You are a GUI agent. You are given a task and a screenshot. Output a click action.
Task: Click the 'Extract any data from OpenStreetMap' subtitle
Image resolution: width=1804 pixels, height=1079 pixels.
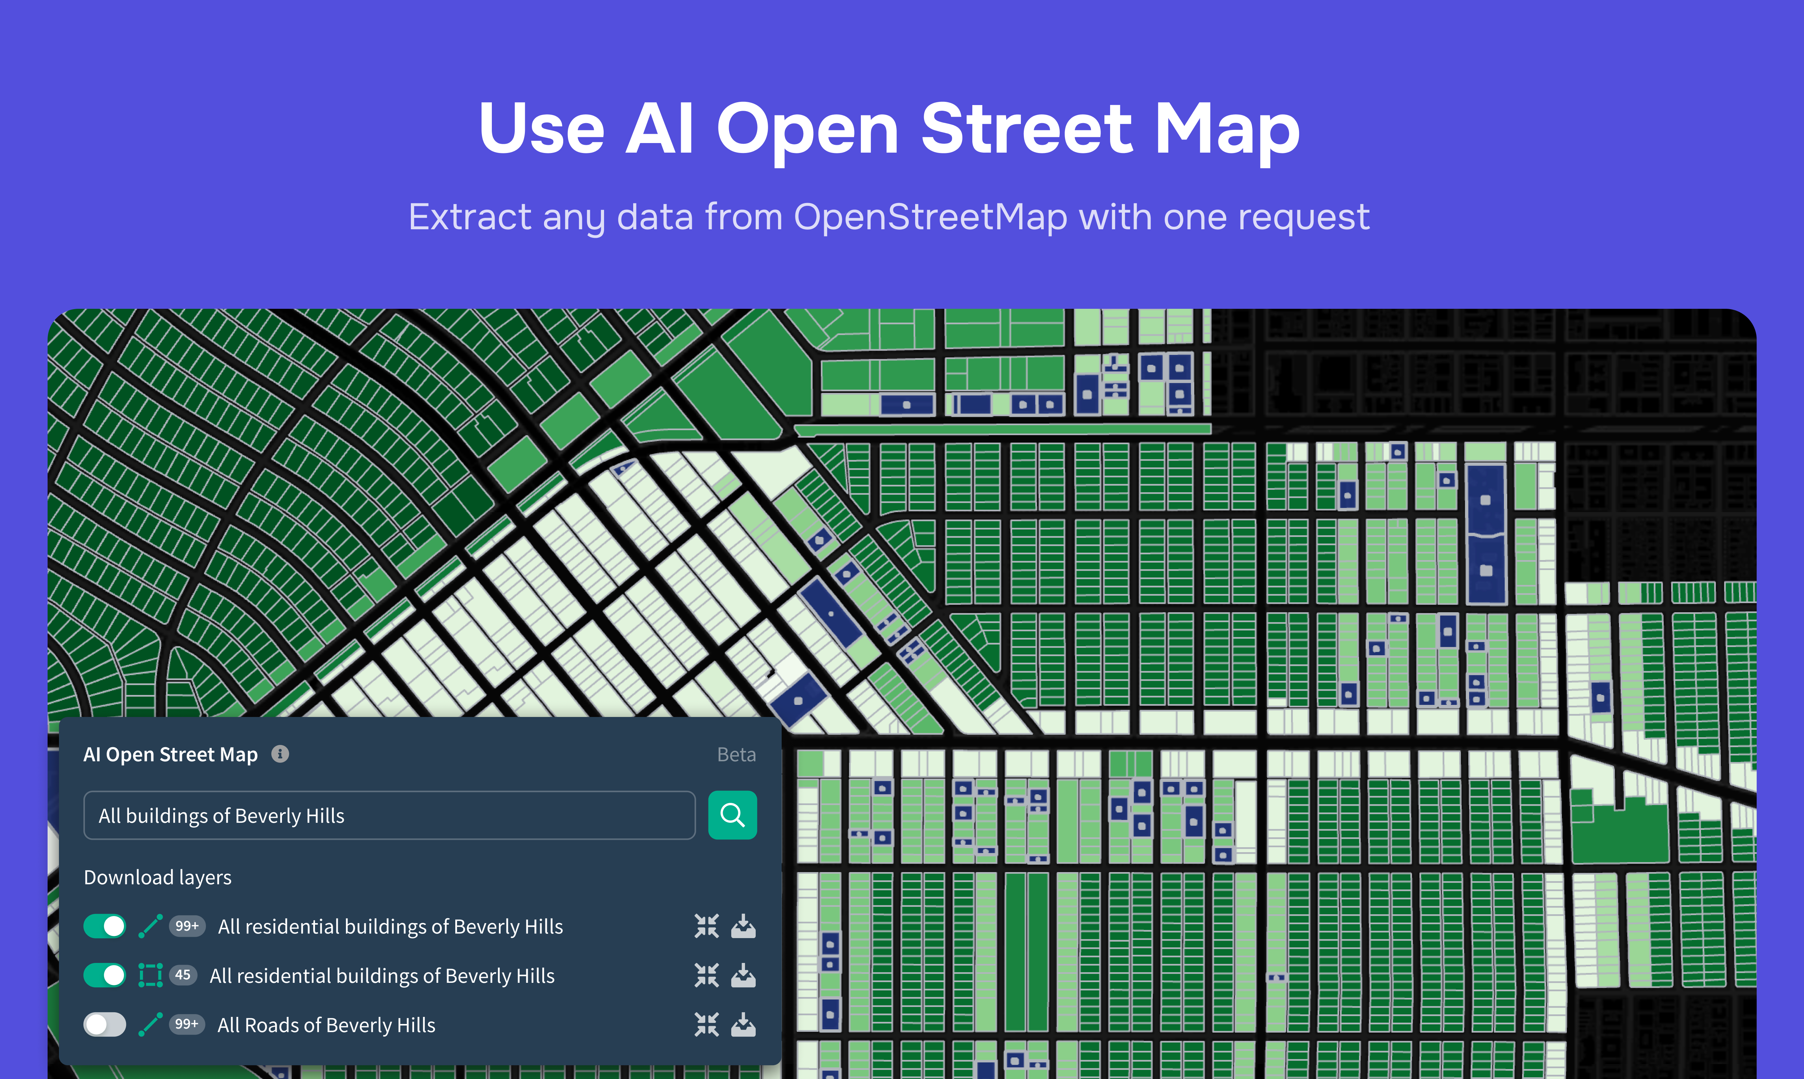point(889,218)
